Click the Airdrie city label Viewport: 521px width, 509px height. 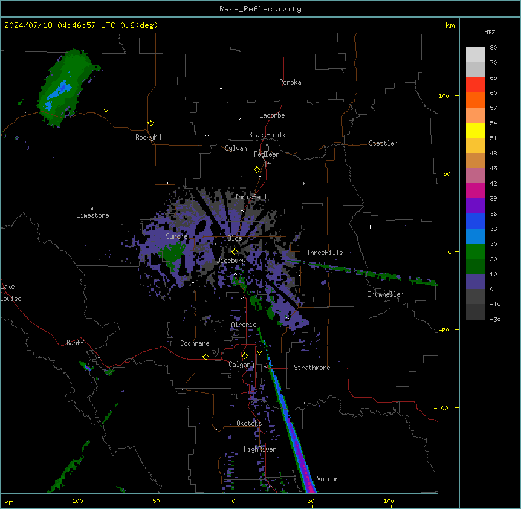(244, 325)
